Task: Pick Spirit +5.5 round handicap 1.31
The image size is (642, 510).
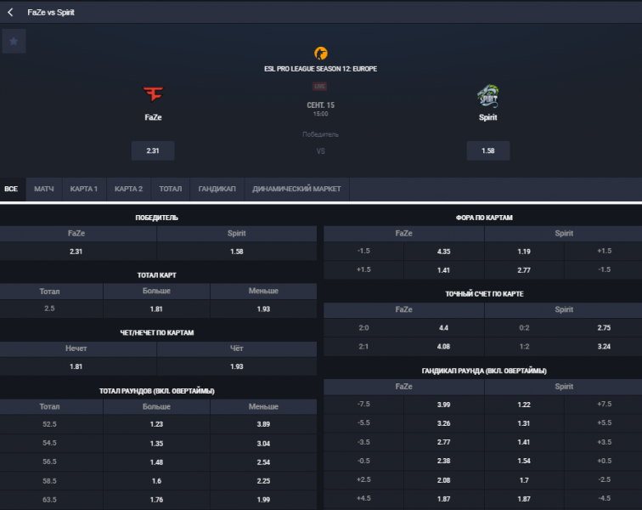Action: [x=524, y=423]
